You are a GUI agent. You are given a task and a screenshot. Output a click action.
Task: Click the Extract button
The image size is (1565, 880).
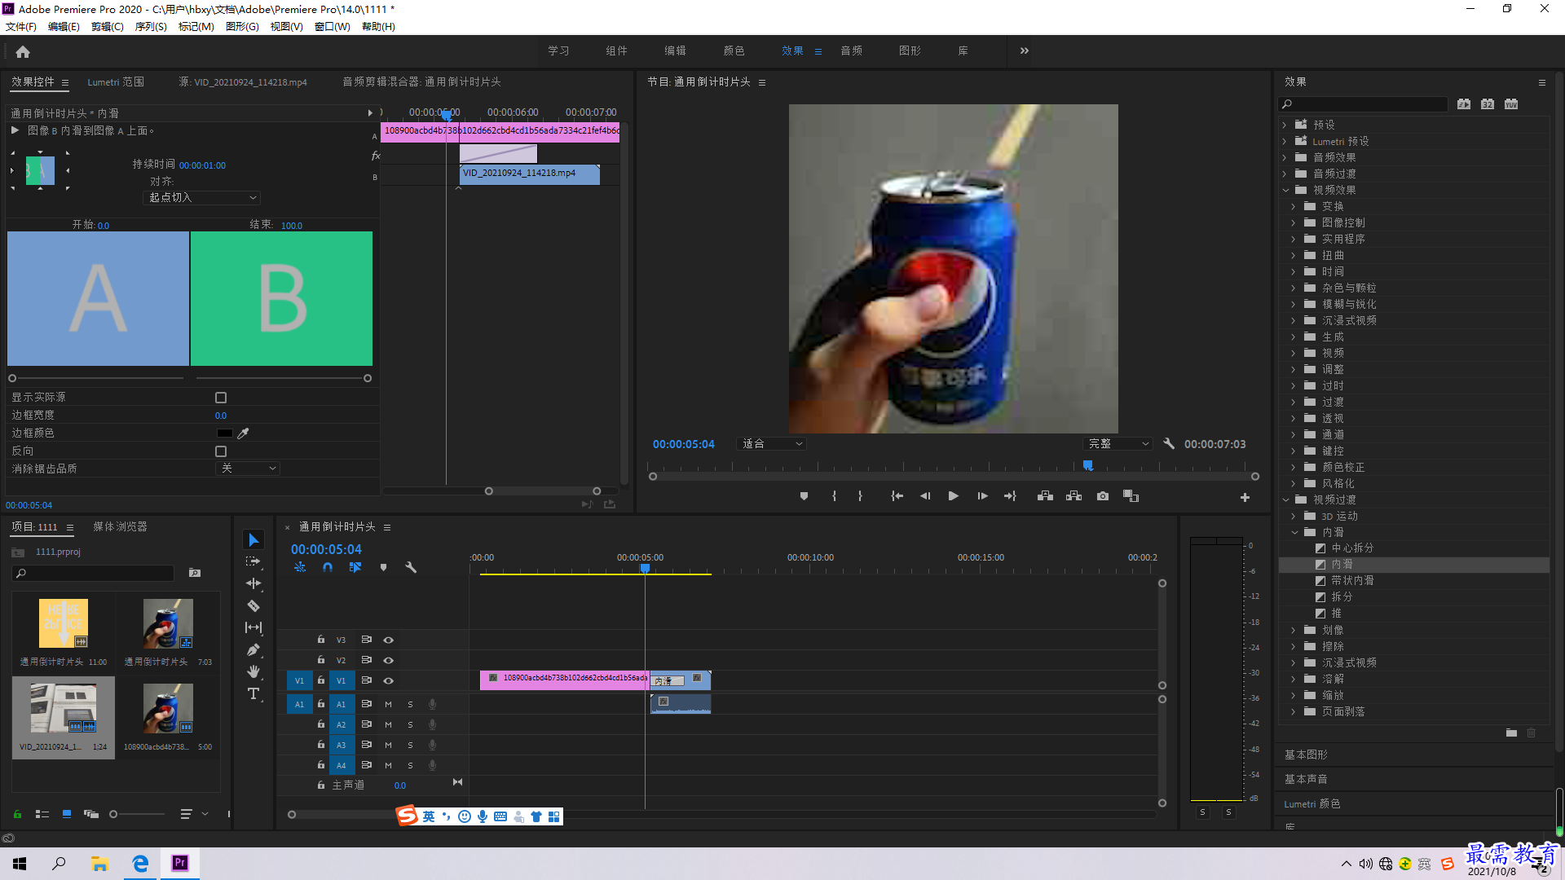tap(1073, 496)
